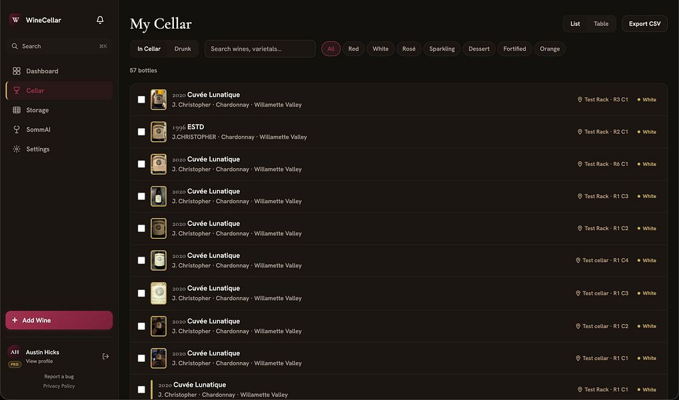This screenshot has width=679, height=400.
Task: Click location pin for Test Rack R3 C1
Action: pyautogui.click(x=580, y=100)
